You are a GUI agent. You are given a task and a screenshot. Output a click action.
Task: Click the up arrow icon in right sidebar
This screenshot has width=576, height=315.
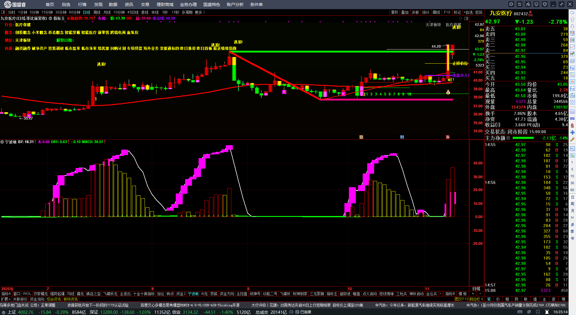[572, 19]
